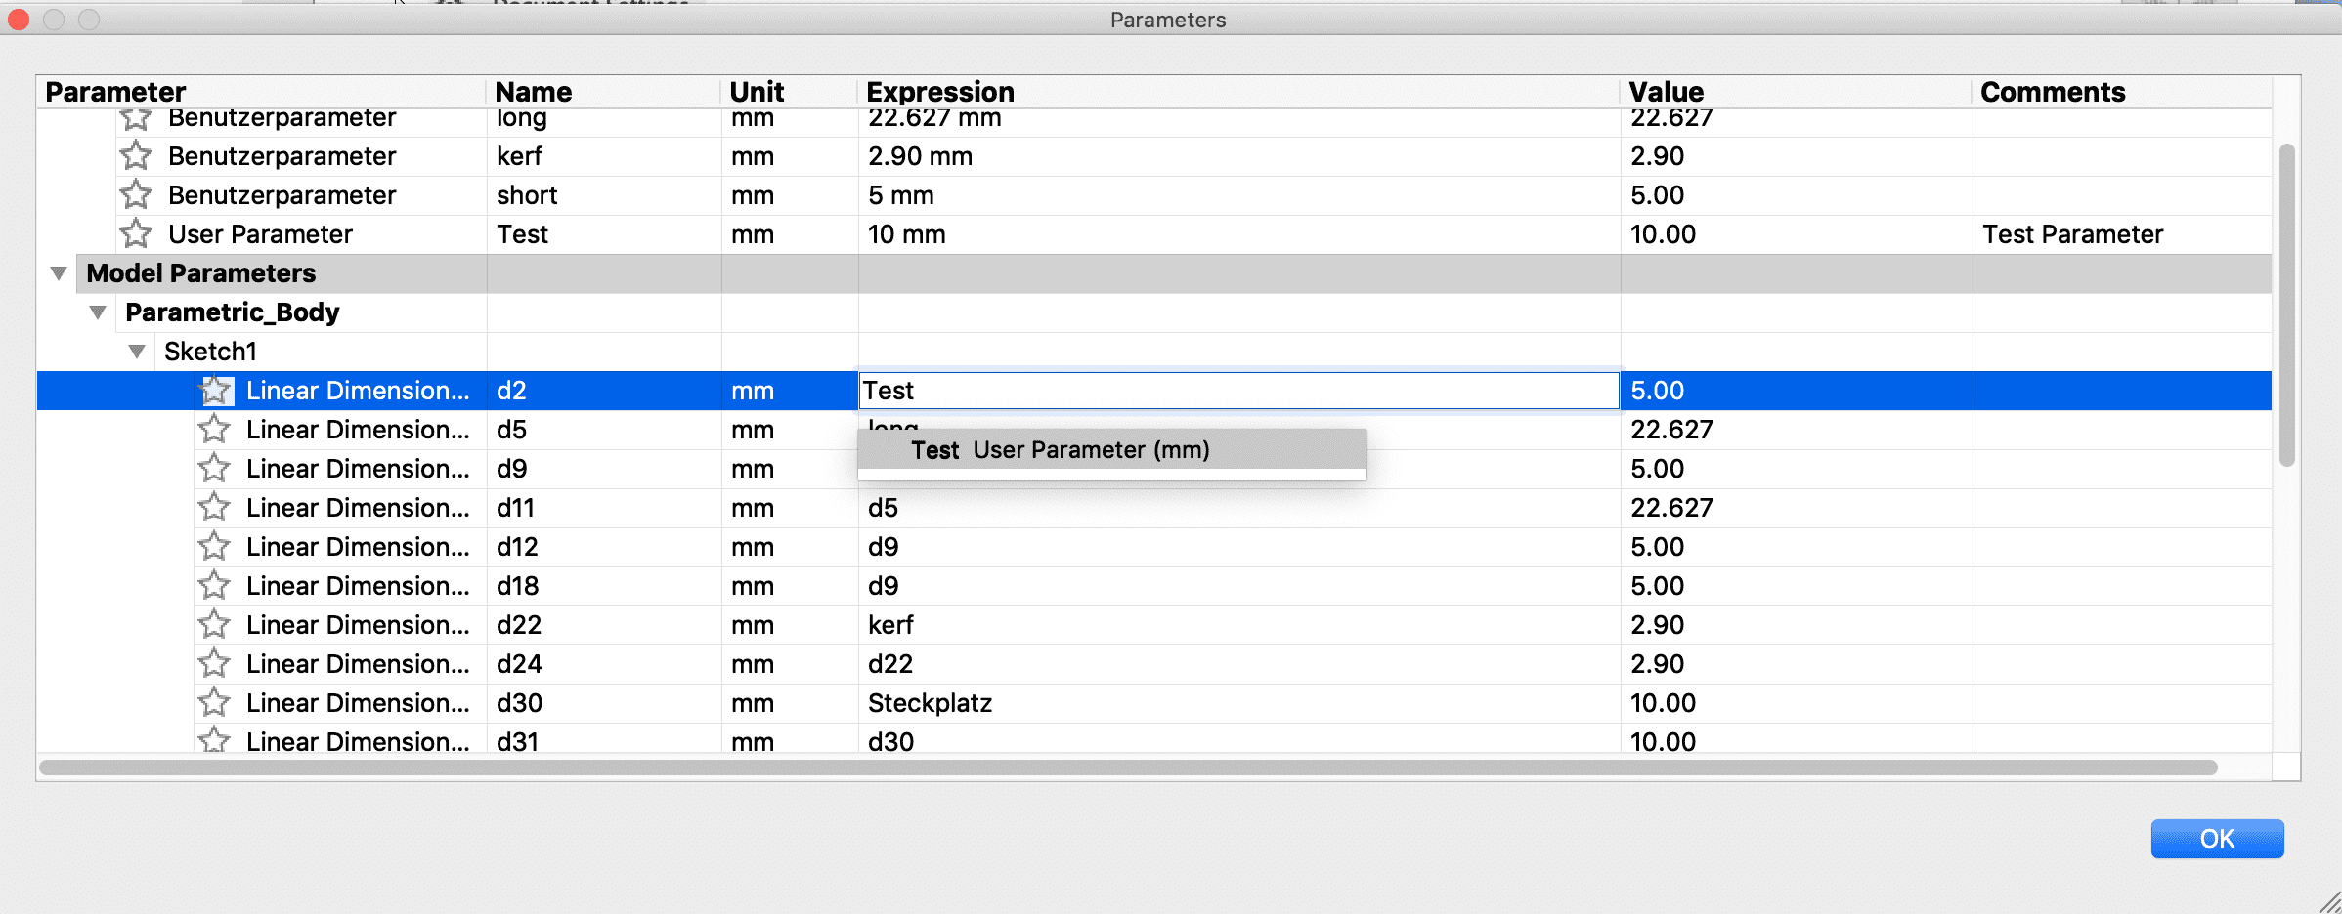Favorite the kerf user parameter star
The image size is (2342, 914).
click(136, 156)
